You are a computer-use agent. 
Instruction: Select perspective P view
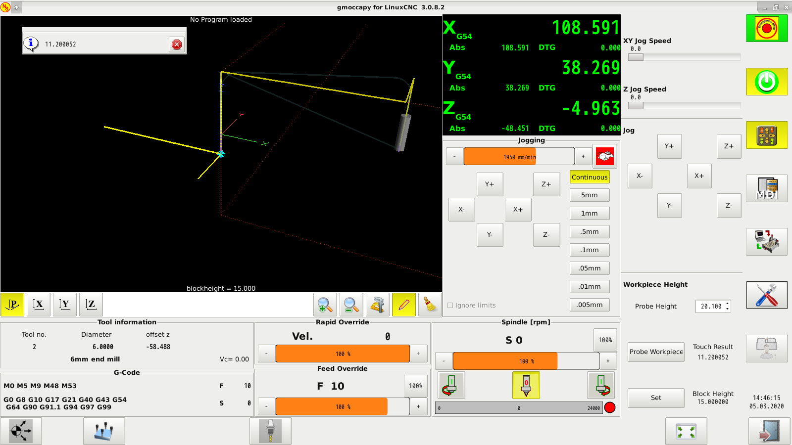click(x=12, y=305)
